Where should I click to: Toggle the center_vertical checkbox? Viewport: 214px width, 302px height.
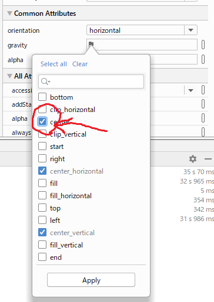pyautogui.click(x=42, y=232)
